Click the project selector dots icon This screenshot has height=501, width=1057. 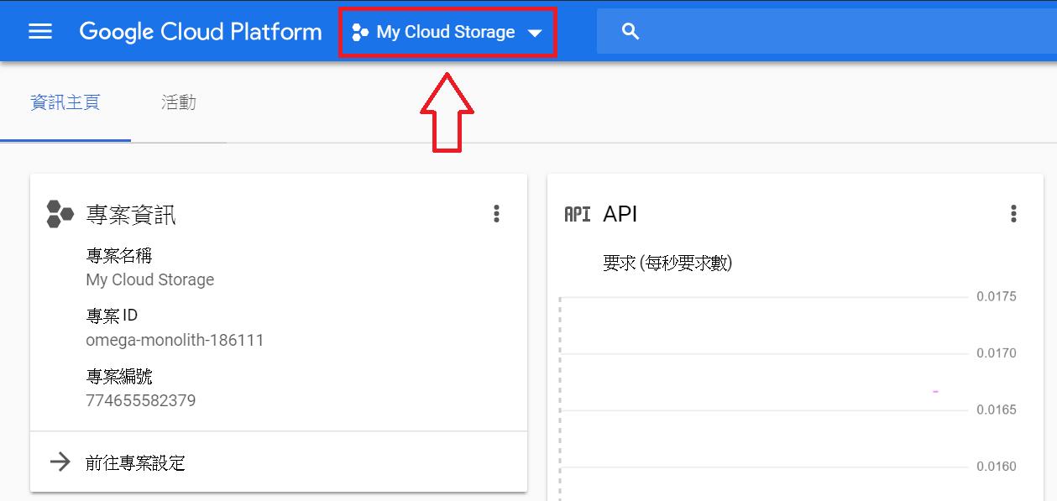pos(361,33)
